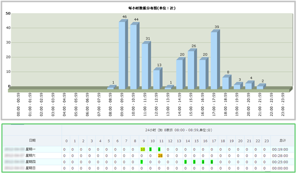Image resolution: width=297 pixels, height=176 pixels.
Task: Click total 00:00:00 for 星期日
Action: pos(280,168)
